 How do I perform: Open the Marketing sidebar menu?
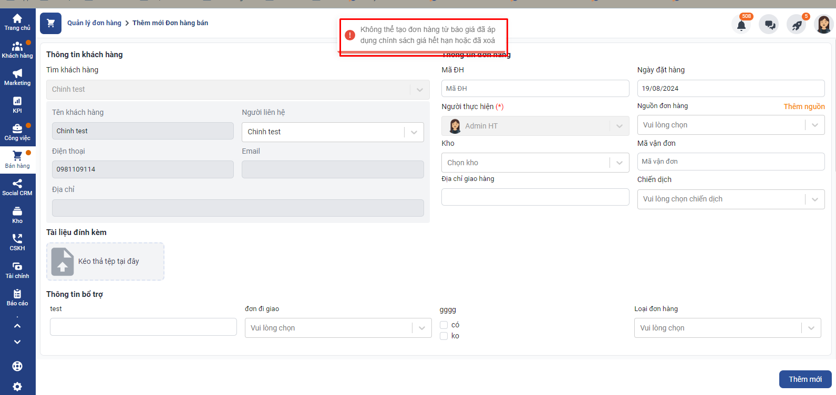(17, 77)
